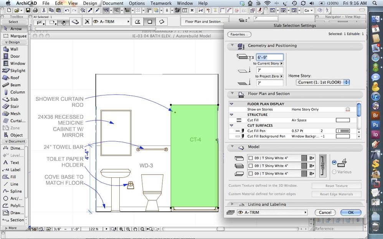The image size is (383, 239).
Task: Select the Spline tool
Action: pos(16,191)
